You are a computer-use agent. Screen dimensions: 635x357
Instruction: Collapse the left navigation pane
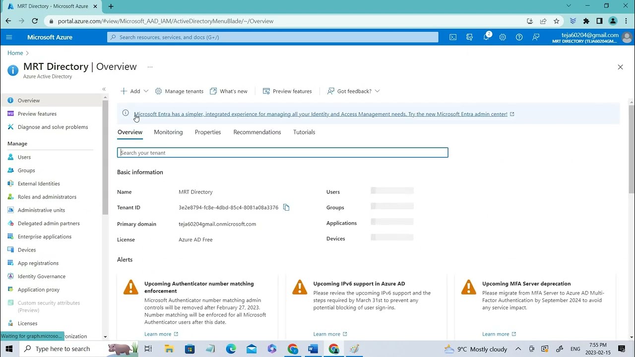[104, 89]
